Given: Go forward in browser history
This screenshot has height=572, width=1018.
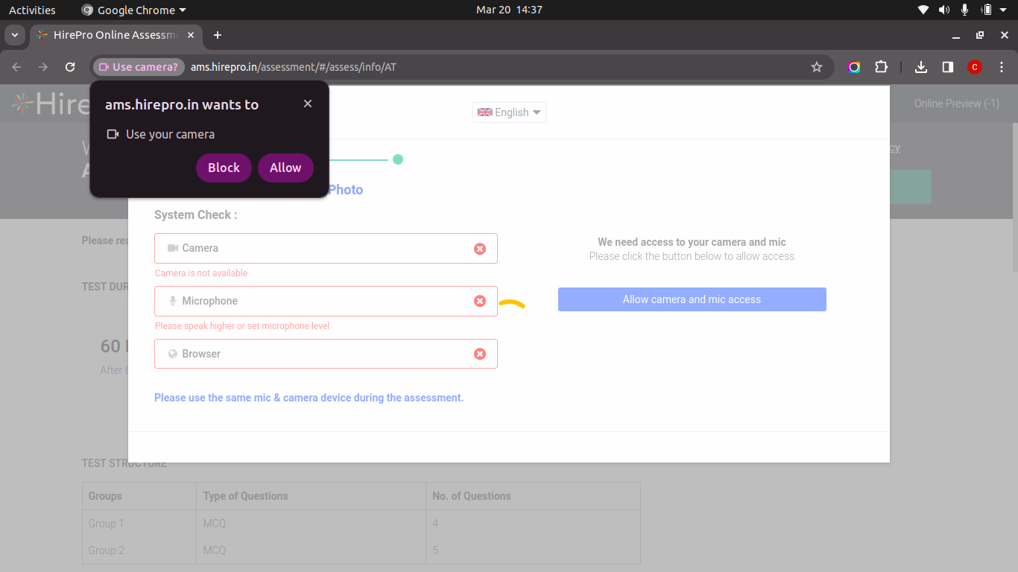Looking at the screenshot, I should pos(43,67).
